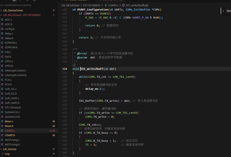This screenshot has width=231, height=157.
Task: Open PCA.c file
Action: pyautogui.click(x=8, y=80)
